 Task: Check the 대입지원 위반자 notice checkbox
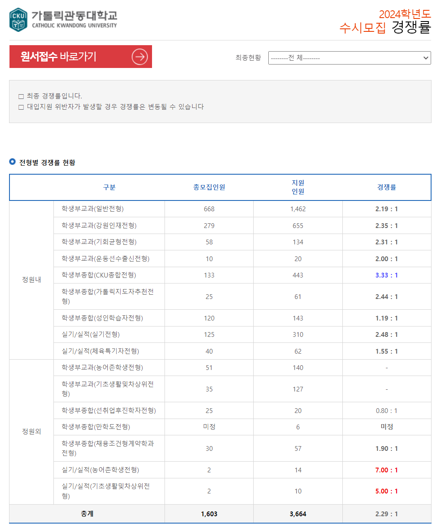click(20, 107)
